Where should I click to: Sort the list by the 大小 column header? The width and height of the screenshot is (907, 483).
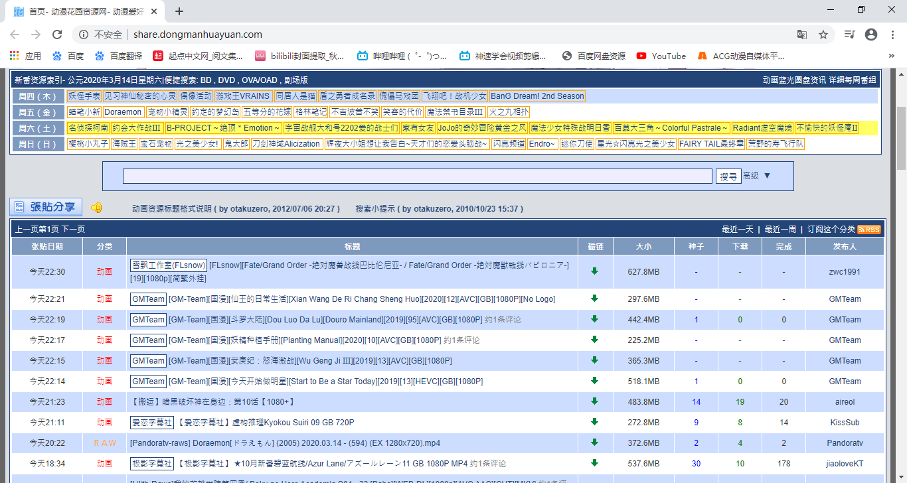[x=643, y=246]
